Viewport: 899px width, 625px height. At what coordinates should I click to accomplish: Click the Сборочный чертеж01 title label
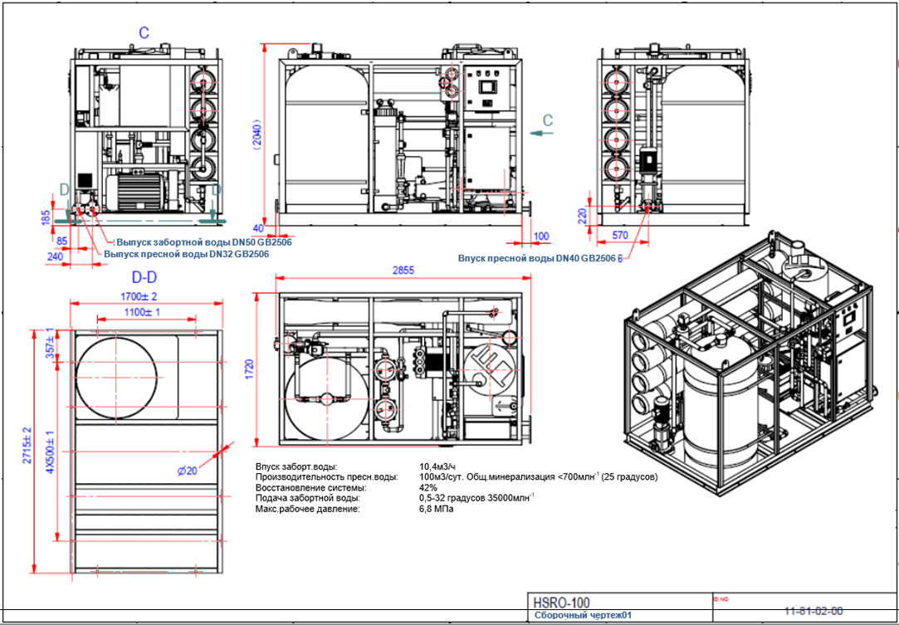(582, 616)
